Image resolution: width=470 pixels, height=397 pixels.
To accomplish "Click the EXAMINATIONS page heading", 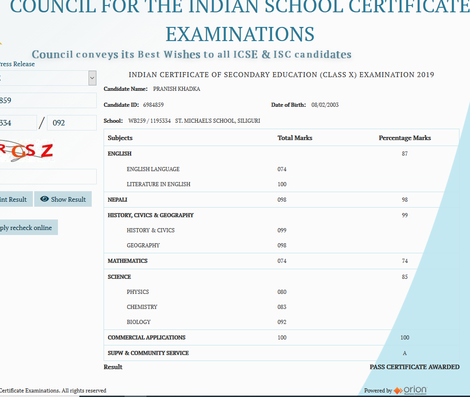I will click(x=240, y=34).
